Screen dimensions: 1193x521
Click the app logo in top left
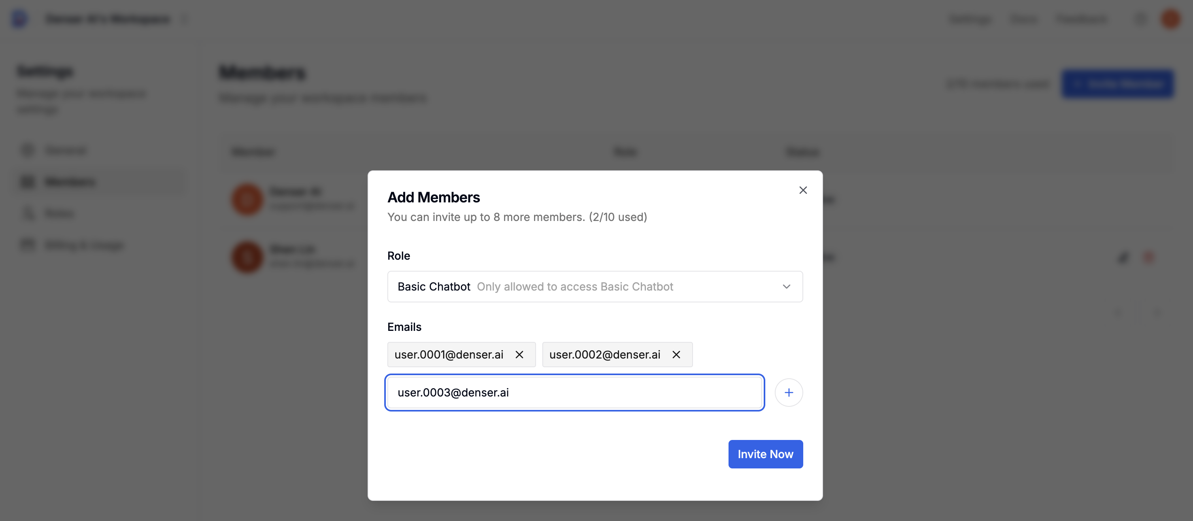click(19, 19)
